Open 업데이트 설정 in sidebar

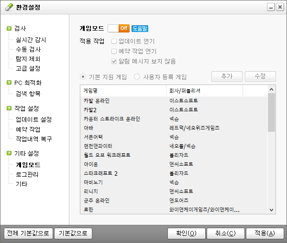point(33,119)
